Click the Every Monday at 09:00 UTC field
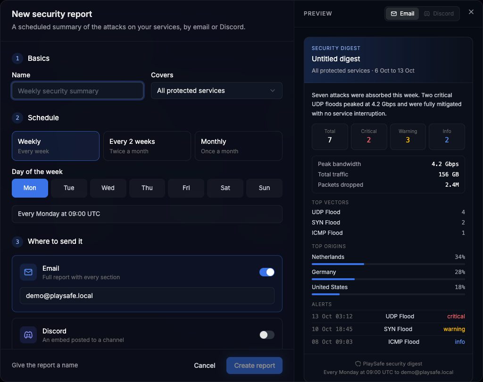This screenshot has width=483, height=382. (x=147, y=214)
